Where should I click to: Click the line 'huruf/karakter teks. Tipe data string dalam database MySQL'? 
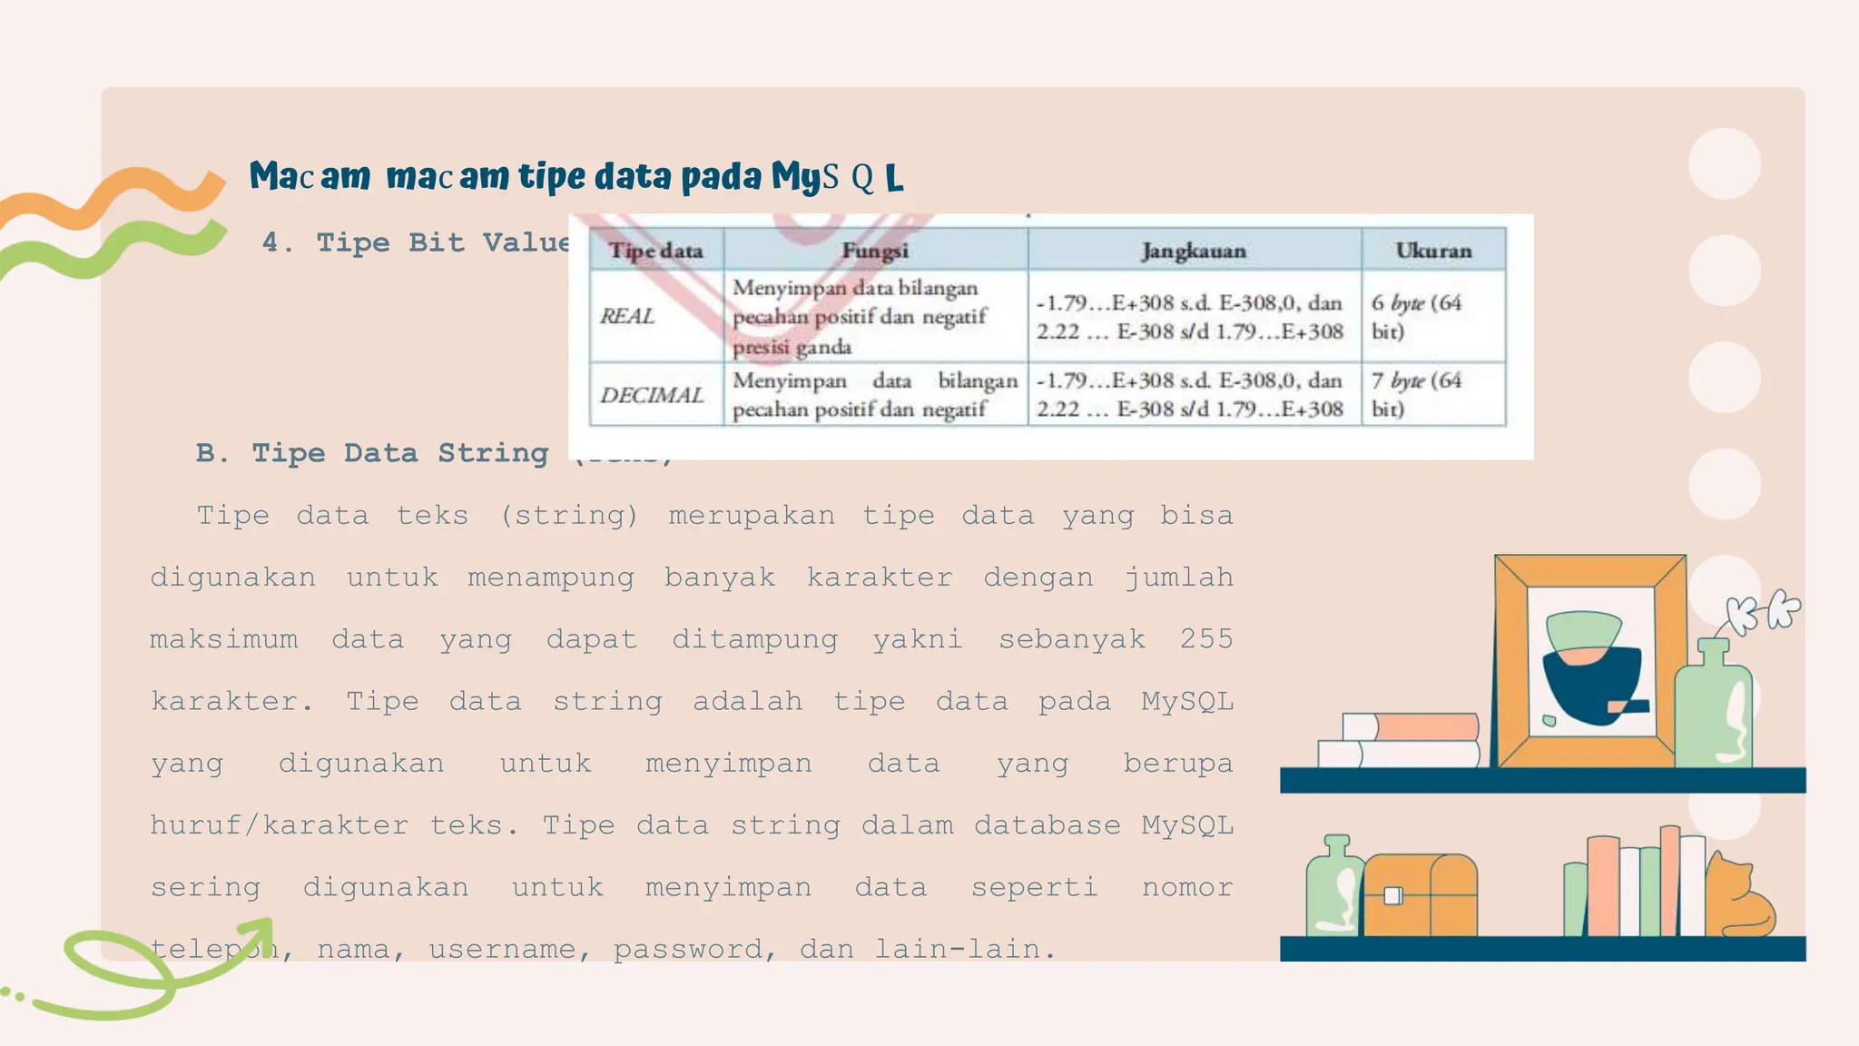[x=692, y=825]
